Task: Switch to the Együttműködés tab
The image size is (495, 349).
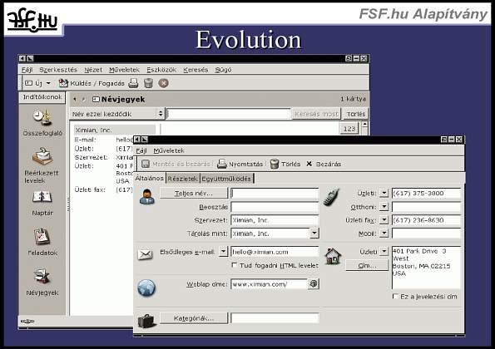Action: pos(226,179)
